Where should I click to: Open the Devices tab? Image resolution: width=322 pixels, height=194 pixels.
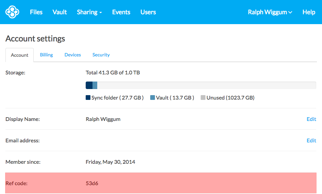(x=73, y=55)
